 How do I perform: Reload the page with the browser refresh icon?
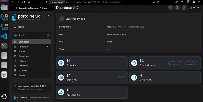coord(23,2)
